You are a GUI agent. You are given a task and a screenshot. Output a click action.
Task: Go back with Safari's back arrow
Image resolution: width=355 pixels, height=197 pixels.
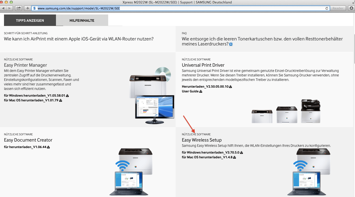[4, 8]
